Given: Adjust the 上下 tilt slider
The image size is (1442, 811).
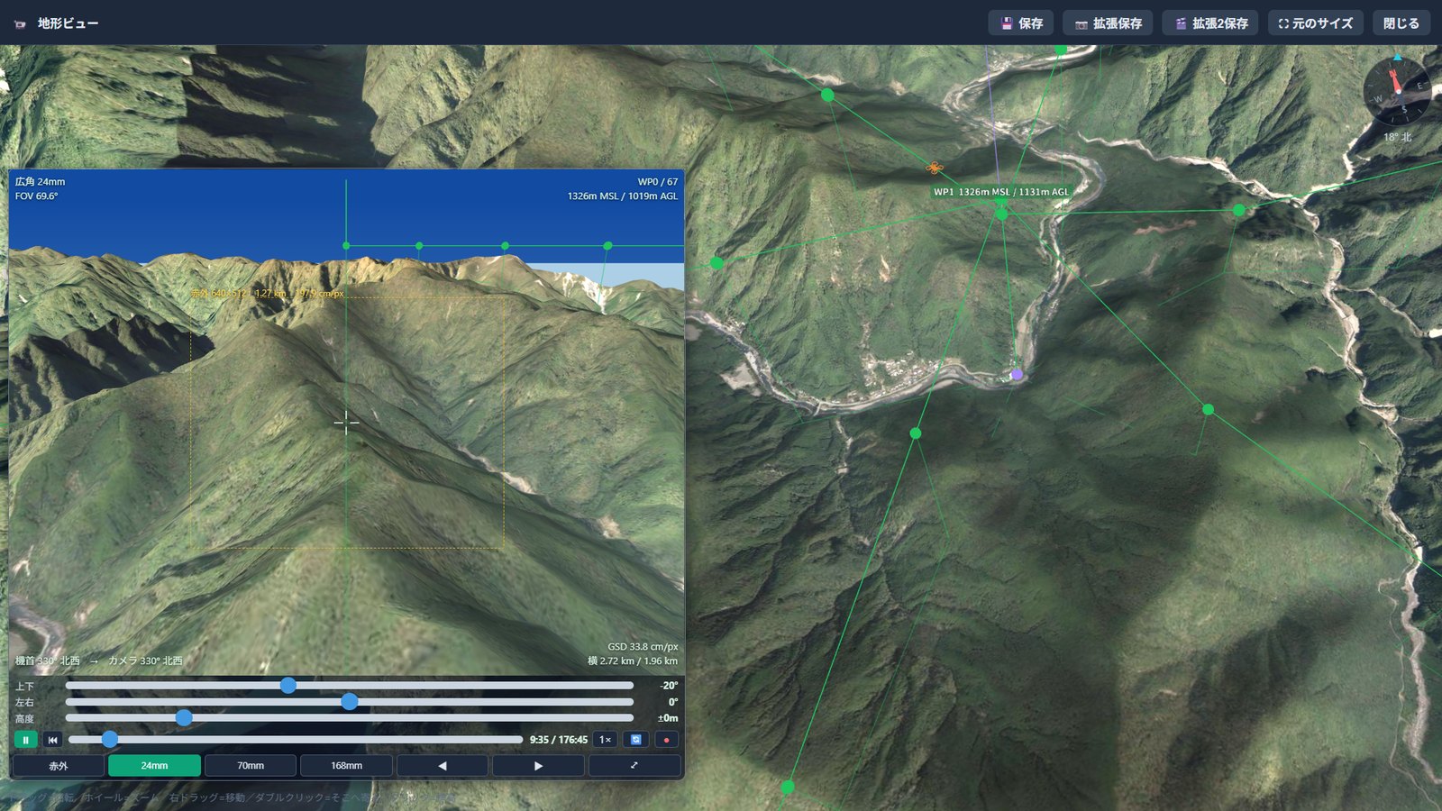Looking at the screenshot, I should (350, 686).
